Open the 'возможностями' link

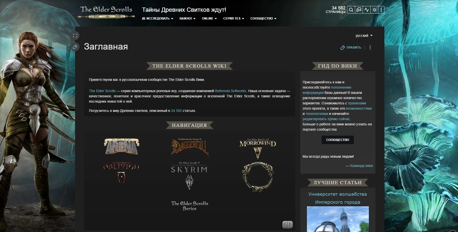(x=359, y=108)
